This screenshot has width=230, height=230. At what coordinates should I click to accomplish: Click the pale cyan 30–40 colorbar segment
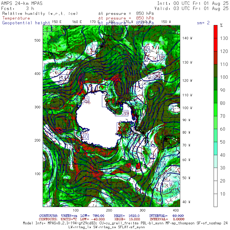tap(215, 161)
